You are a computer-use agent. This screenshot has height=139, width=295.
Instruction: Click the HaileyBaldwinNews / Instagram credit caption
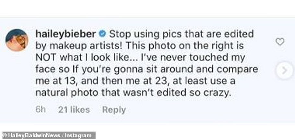[x=49, y=135]
